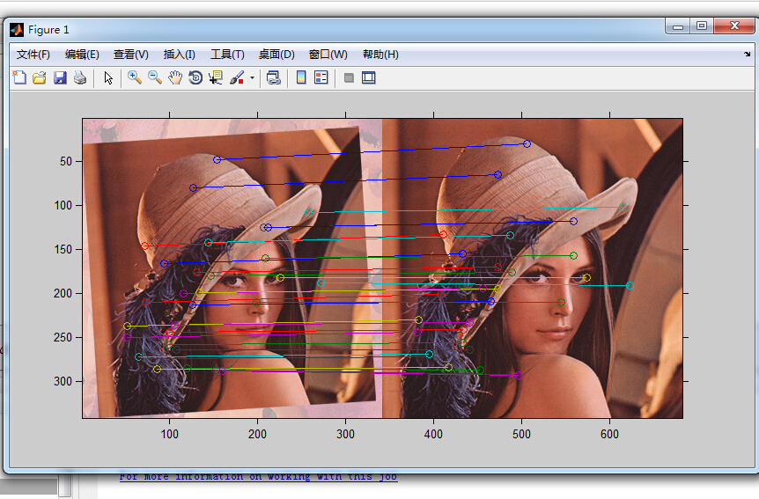
Task: Open the 窗口(W) menu
Action: tap(328, 55)
